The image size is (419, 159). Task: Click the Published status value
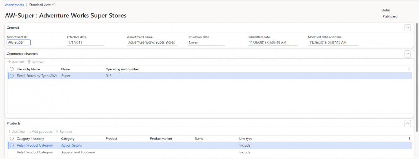tap(390, 16)
